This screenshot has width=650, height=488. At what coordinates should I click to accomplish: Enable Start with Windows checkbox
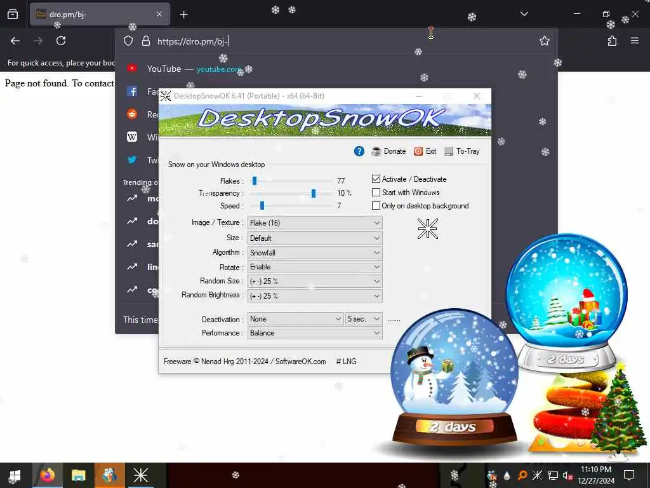coord(376,193)
